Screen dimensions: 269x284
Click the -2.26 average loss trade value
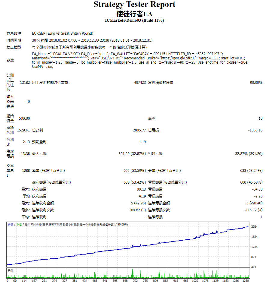(x=258, y=196)
